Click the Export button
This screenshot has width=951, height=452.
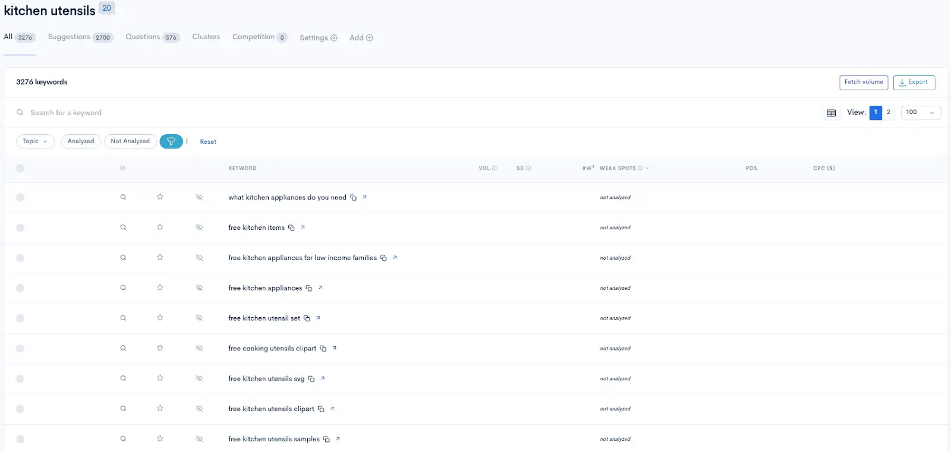pos(914,83)
